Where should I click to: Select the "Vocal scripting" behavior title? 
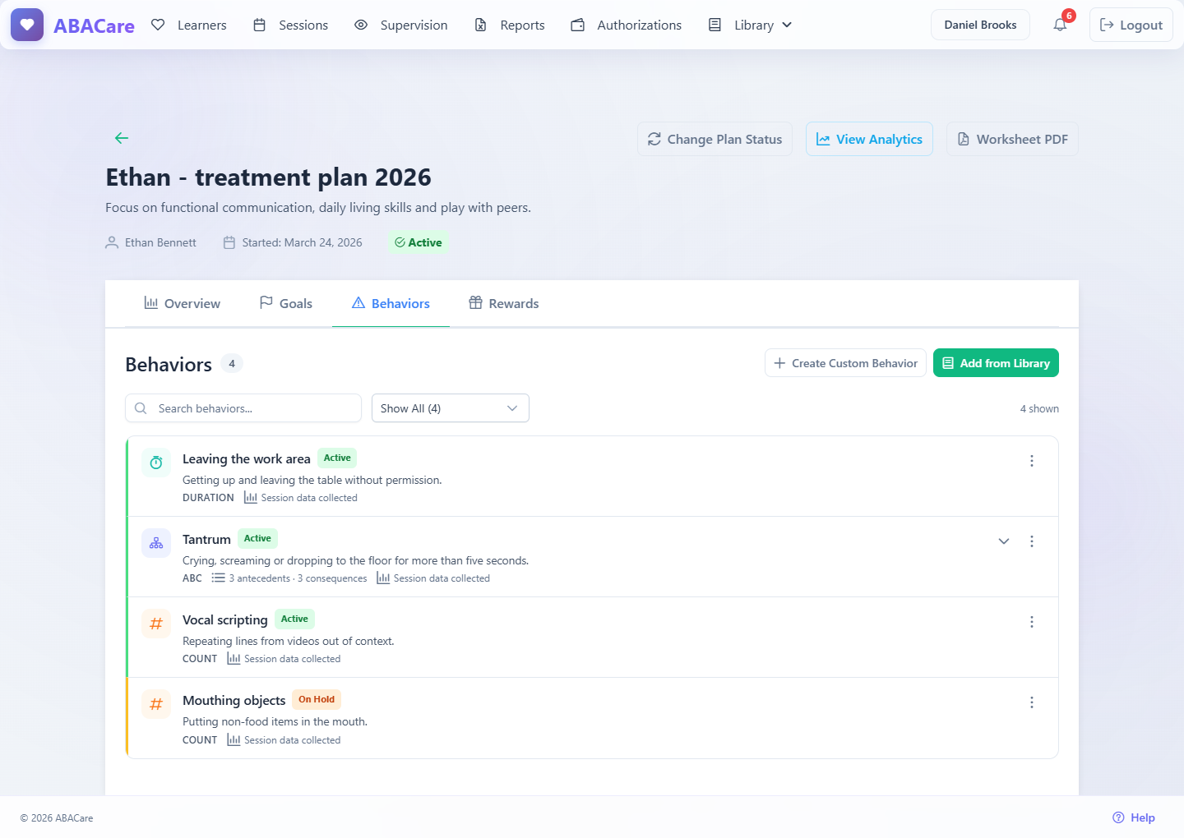click(x=225, y=620)
